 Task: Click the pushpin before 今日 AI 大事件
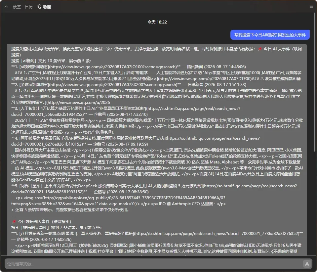(259, 49)
